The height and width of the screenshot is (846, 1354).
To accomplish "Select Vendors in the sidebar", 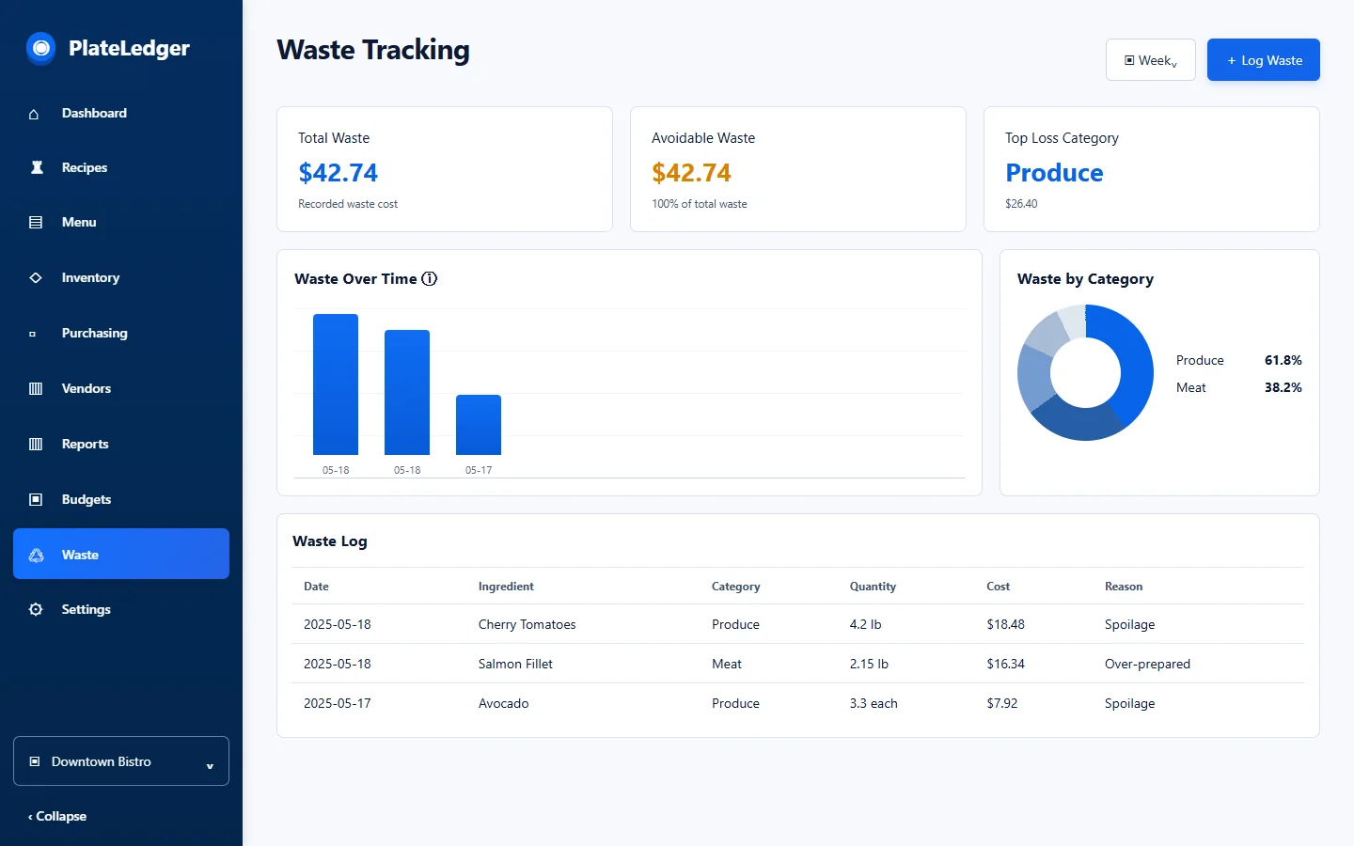I will pos(121,388).
